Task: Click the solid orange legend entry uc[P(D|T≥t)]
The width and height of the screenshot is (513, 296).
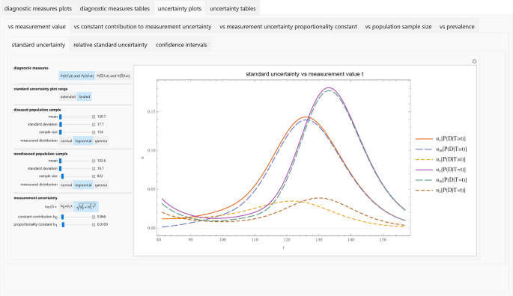Action: tap(440, 139)
